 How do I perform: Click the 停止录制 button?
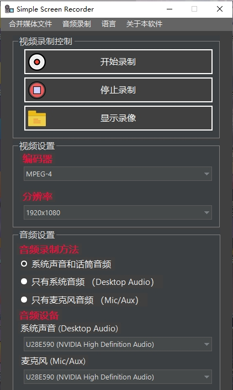click(x=118, y=90)
